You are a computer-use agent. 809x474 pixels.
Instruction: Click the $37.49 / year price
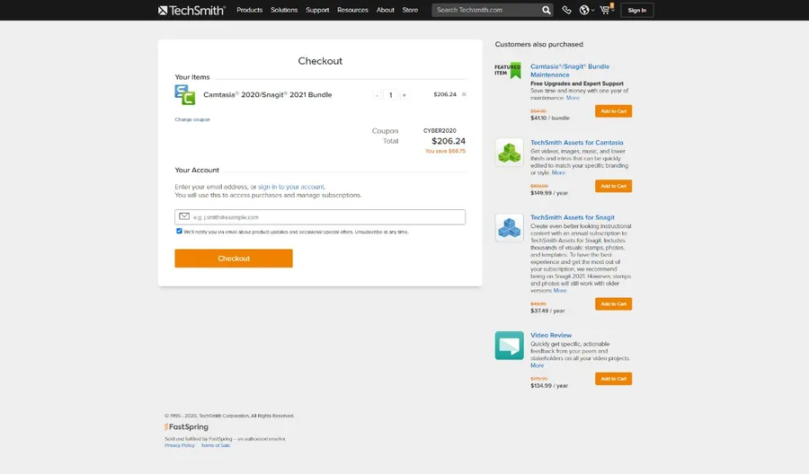(x=547, y=312)
